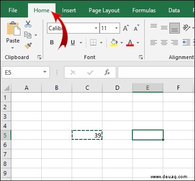Expand fill color palette arrow
The image size is (195, 181).
click(x=121, y=43)
